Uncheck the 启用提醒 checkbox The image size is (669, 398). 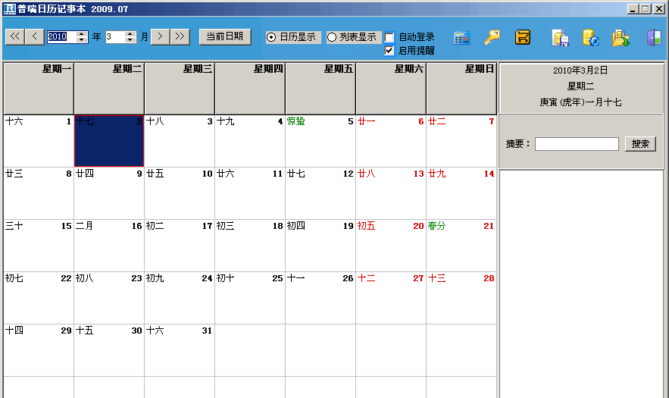point(389,50)
